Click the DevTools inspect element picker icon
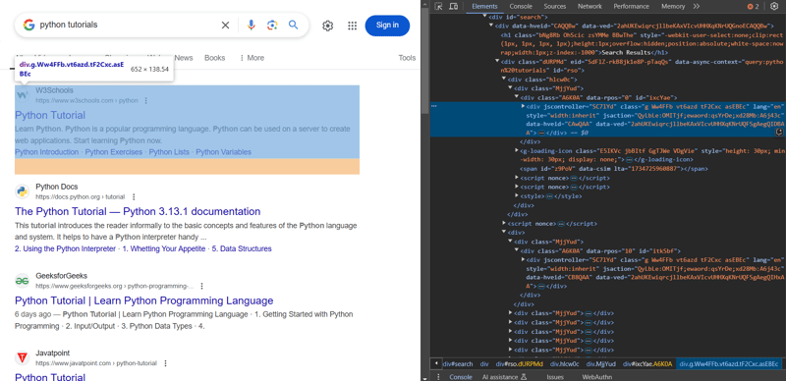Image resolution: width=786 pixels, height=381 pixels. point(438,7)
